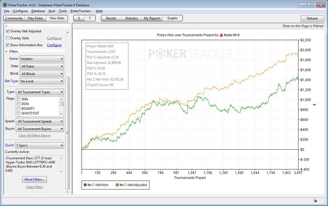Click green My C Net Won legend swatch
The image size is (328, 206).
pyautogui.click(x=85, y=185)
